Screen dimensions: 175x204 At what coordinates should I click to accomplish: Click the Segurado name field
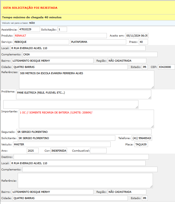coord(84,132)
